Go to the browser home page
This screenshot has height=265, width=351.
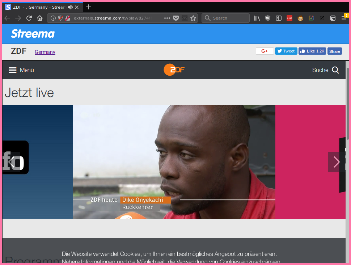click(x=40, y=18)
